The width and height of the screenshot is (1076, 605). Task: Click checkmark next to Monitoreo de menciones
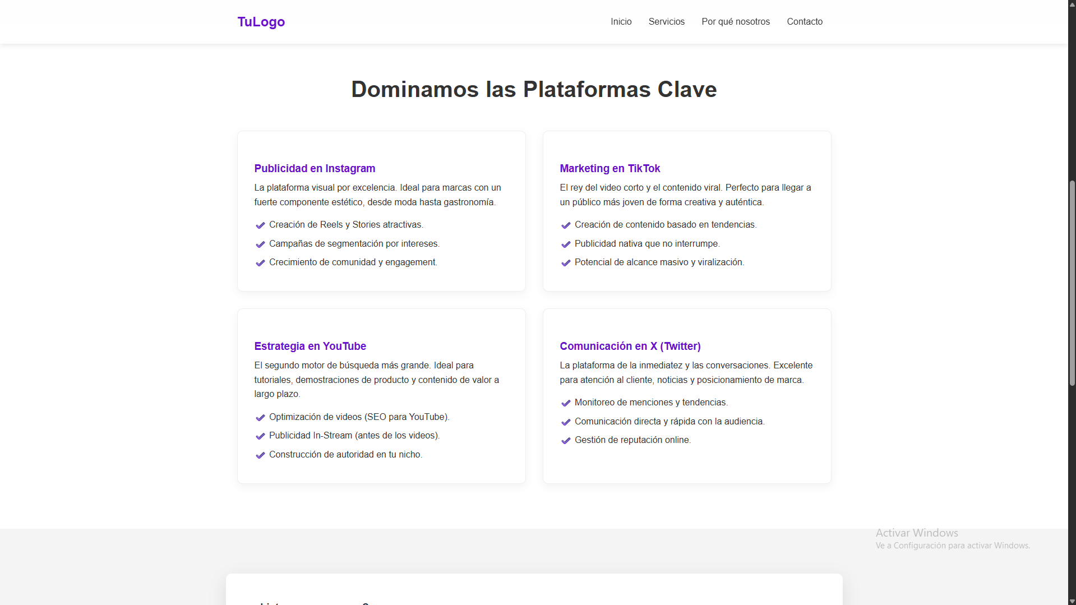pyautogui.click(x=566, y=403)
